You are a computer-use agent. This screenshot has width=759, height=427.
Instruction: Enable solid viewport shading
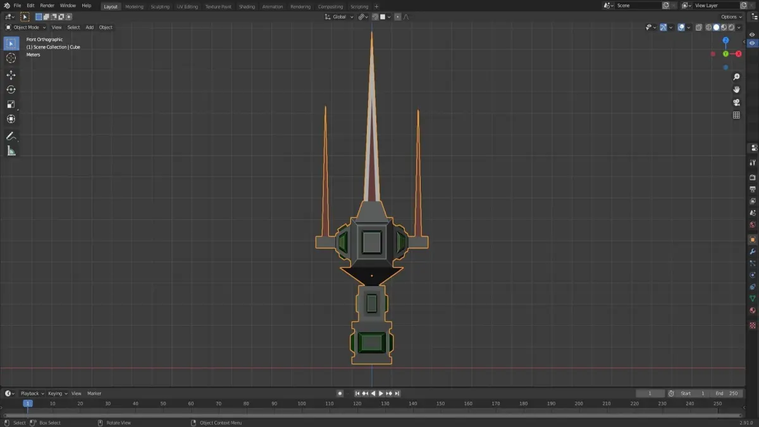[717, 27]
